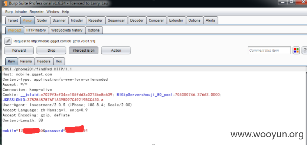Go to the Repeater tool tab
This screenshot has height=145, width=307.
(95, 20)
